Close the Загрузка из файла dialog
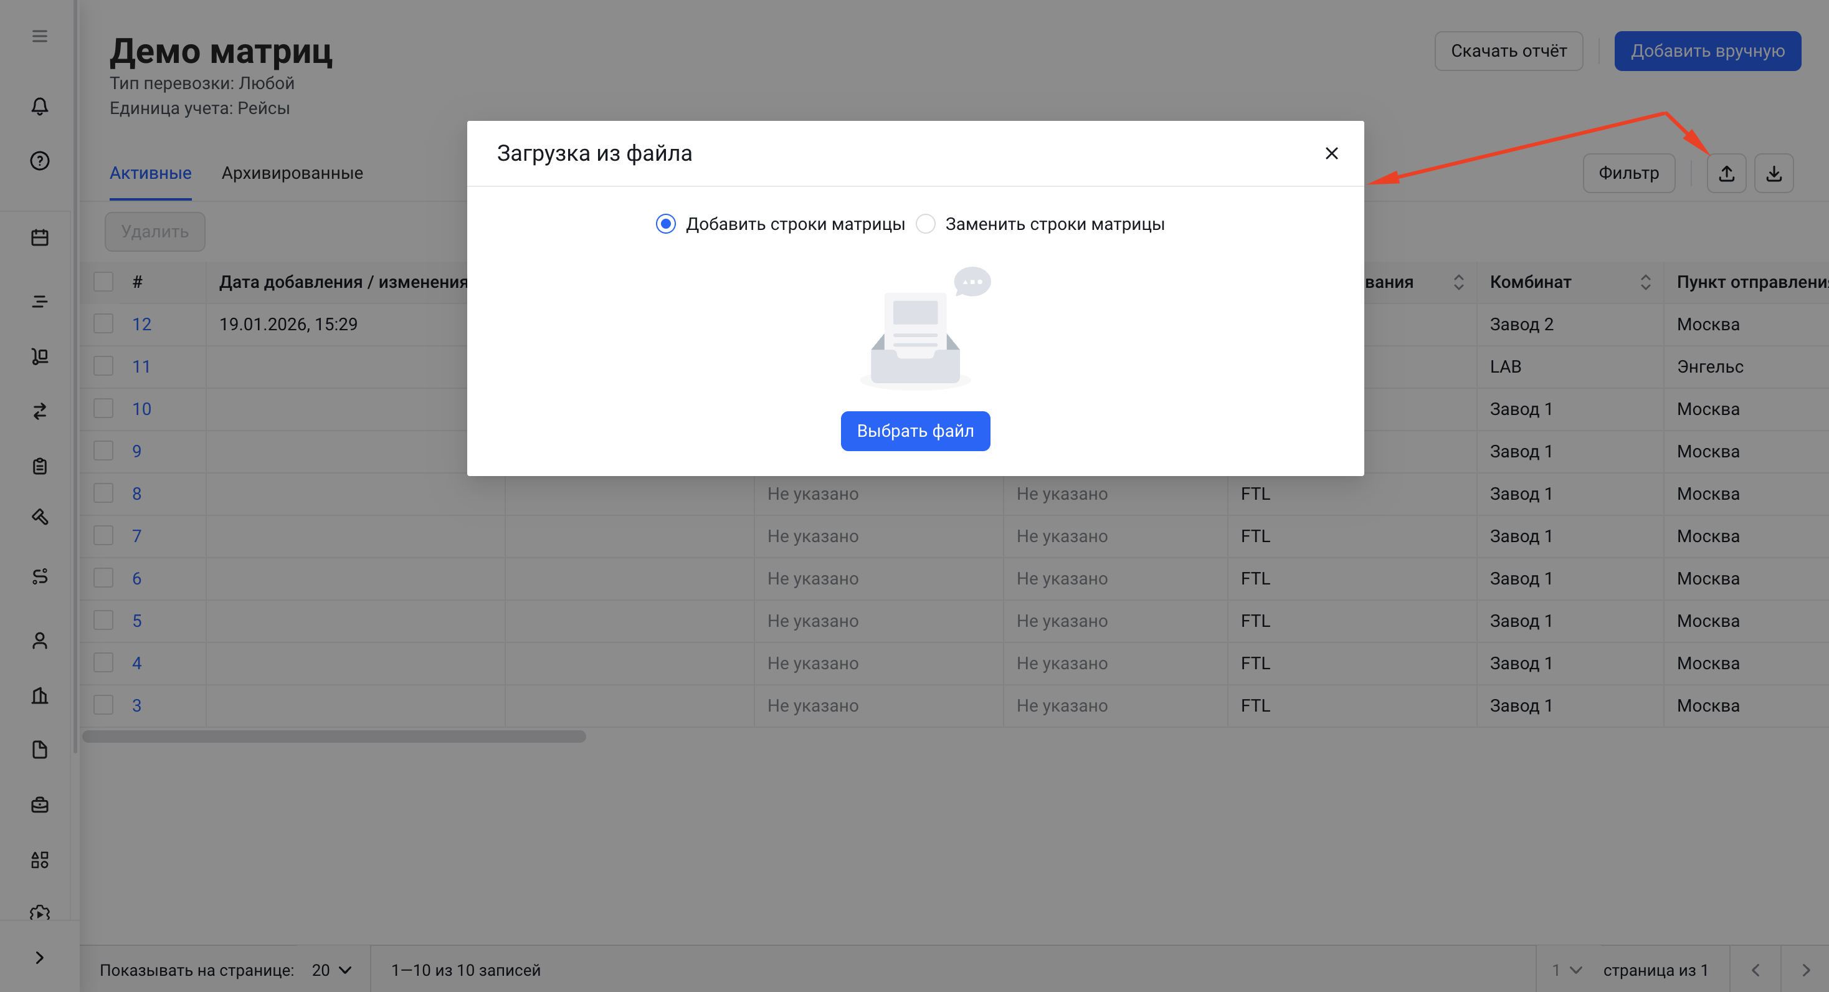 [x=1331, y=153]
